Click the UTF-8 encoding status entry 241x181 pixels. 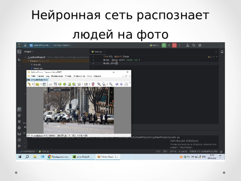[173, 152]
